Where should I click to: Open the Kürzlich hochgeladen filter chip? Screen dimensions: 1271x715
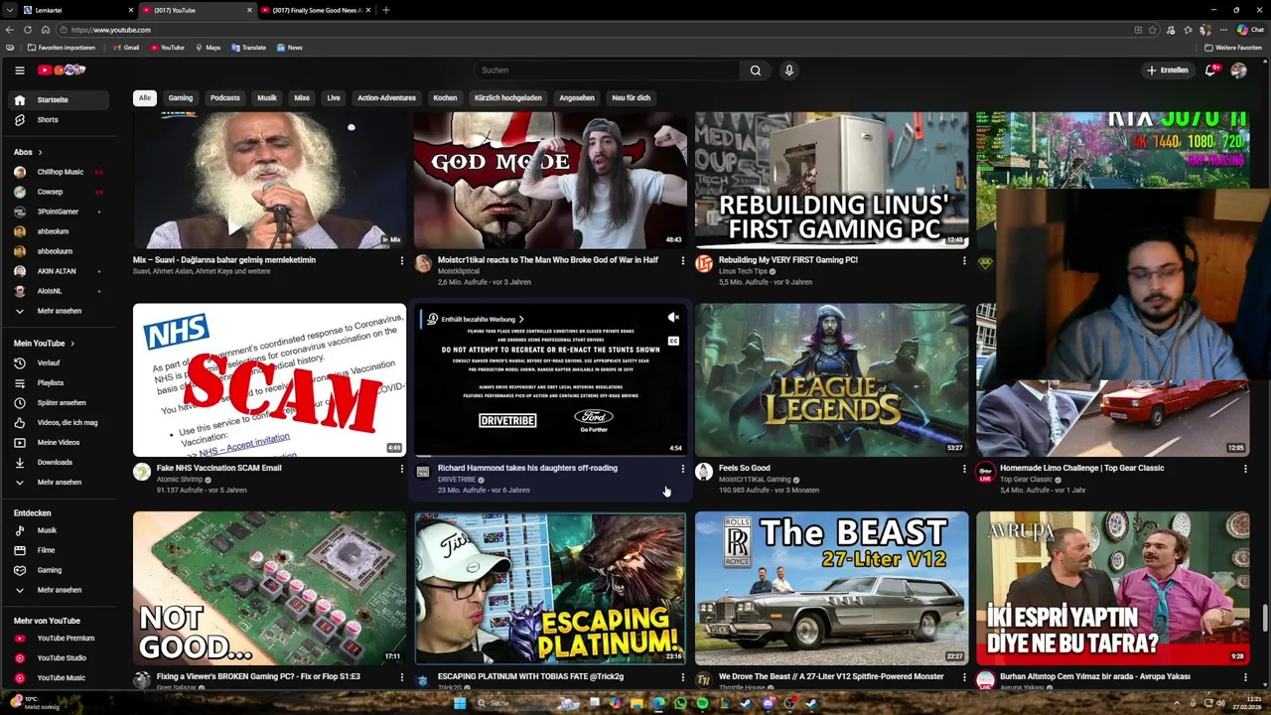click(x=507, y=98)
